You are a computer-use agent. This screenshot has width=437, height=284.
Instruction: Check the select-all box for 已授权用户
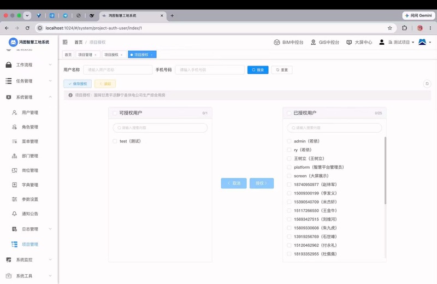[289, 113]
